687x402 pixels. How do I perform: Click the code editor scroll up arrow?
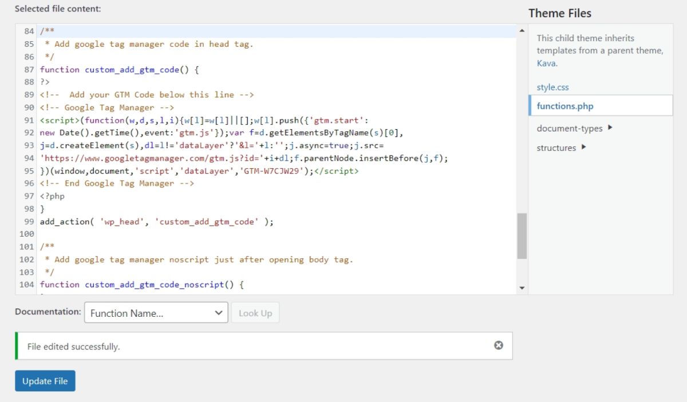tap(522, 30)
